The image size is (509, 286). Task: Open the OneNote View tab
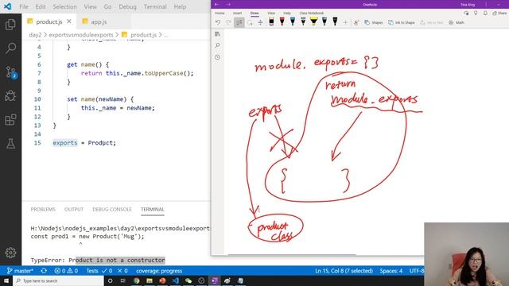pos(271,13)
